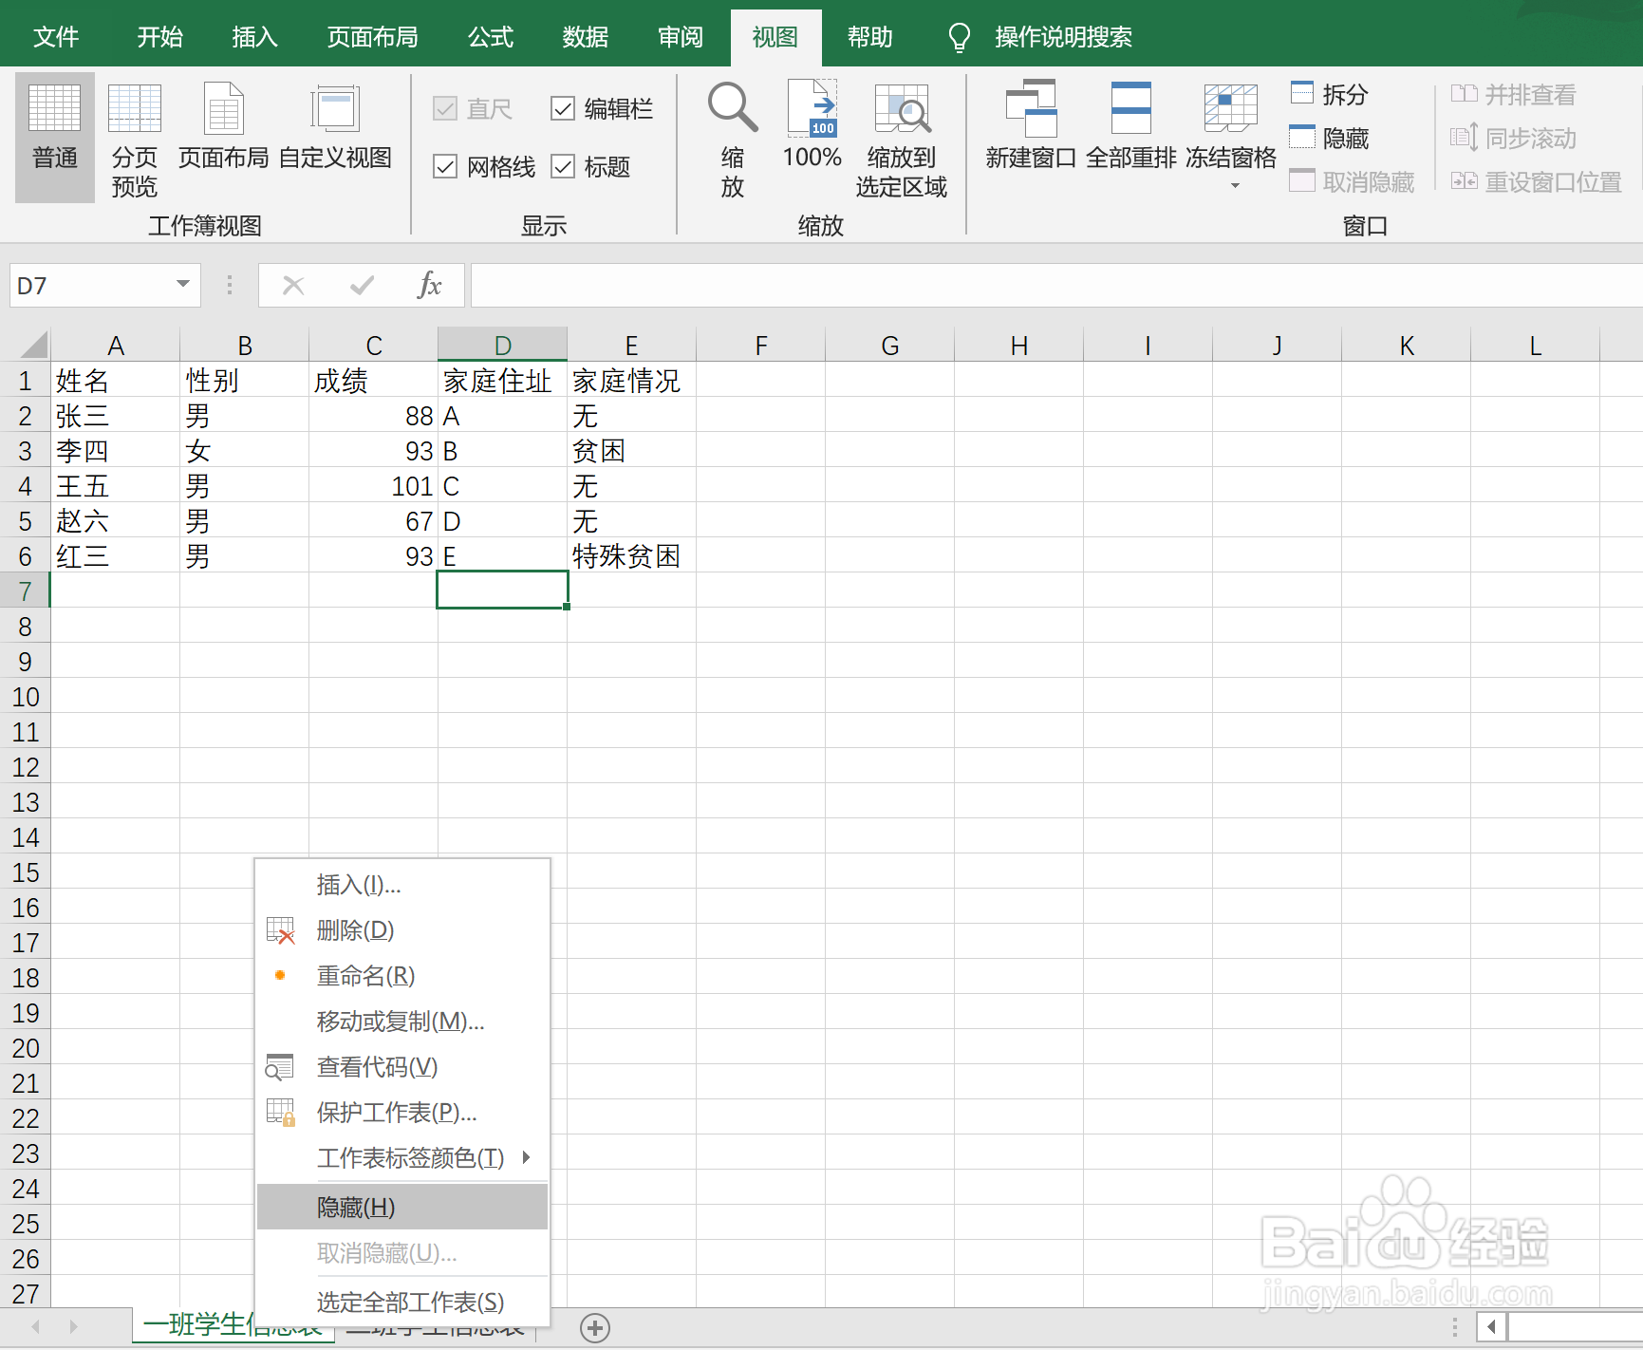The image size is (1643, 1350).
Task: Click View Side by Side (并排查看)
Action: tap(1513, 94)
